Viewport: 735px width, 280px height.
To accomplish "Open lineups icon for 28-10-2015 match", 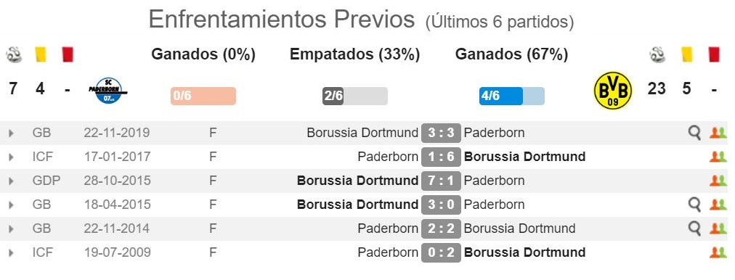I will [x=718, y=181].
